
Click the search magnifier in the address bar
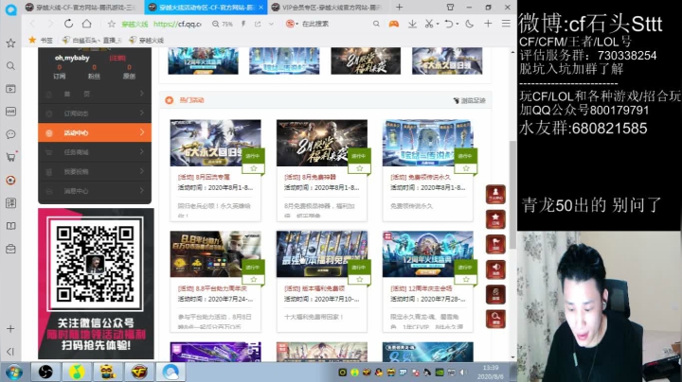(376, 24)
